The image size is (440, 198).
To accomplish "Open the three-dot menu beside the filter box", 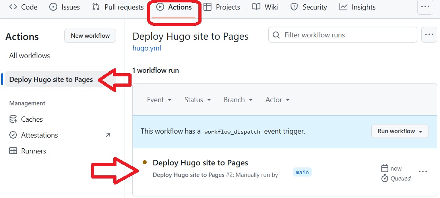I will point(428,35).
